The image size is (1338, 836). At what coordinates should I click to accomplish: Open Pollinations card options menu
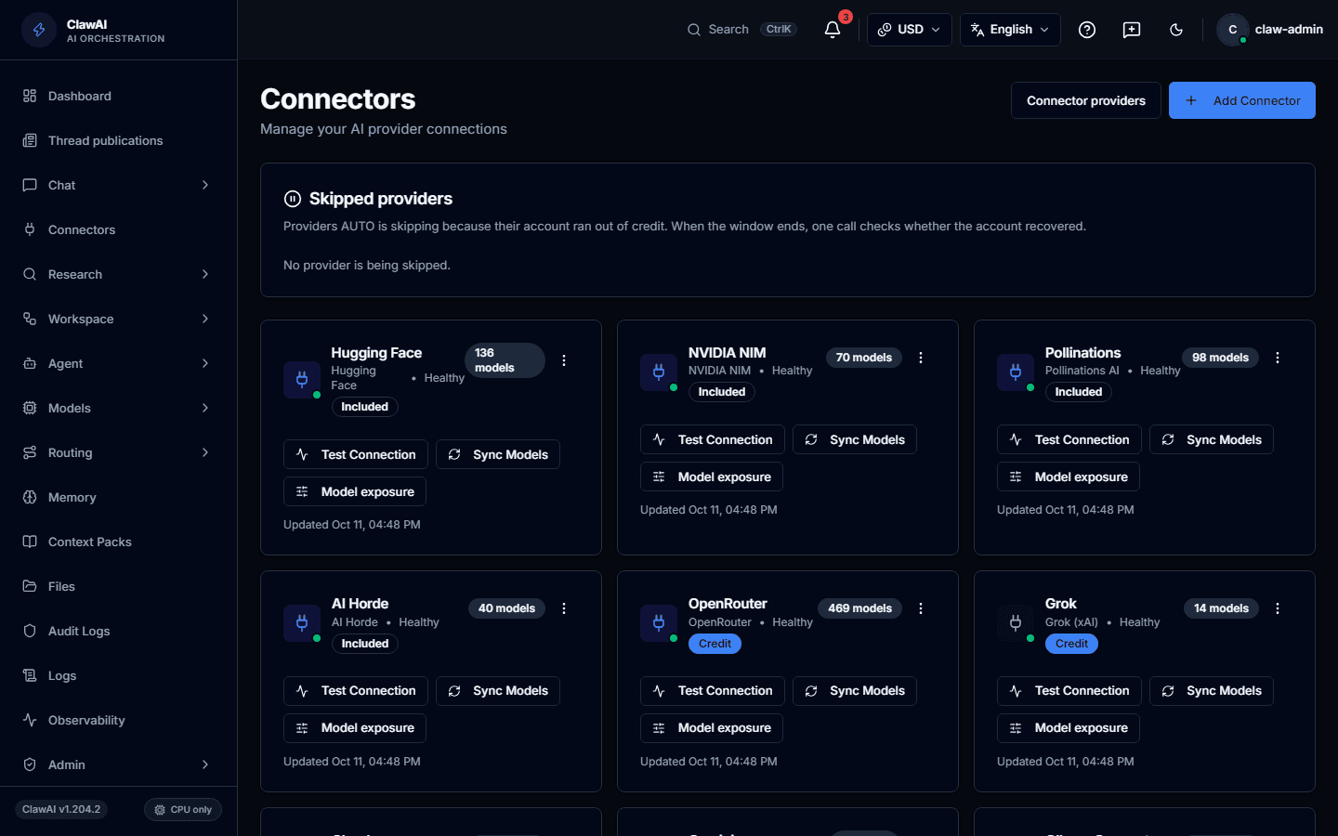click(1278, 358)
